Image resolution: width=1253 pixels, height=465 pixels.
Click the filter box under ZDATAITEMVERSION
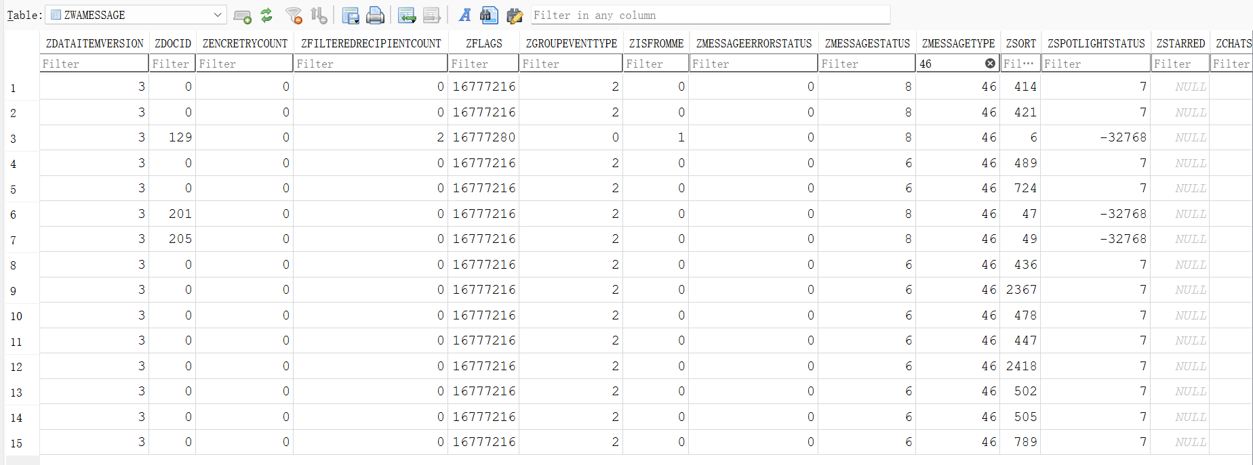[x=94, y=64]
